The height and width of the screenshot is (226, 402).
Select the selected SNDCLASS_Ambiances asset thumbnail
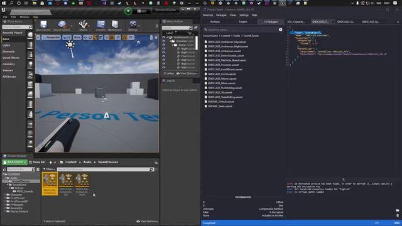[50, 184]
